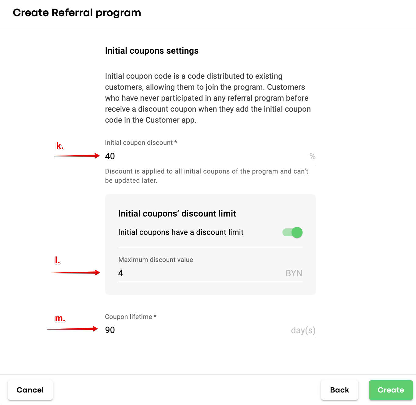Click the day(s) unit suffix
The height and width of the screenshot is (405, 416).
303,330
